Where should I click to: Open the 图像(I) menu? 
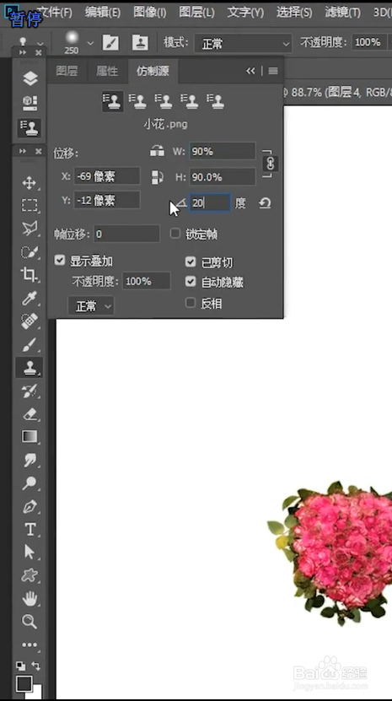pyautogui.click(x=150, y=13)
